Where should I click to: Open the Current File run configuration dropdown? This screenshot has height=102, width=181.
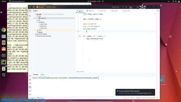coord(116,7)
